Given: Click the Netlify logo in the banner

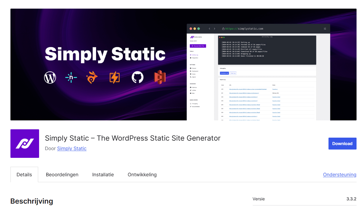Looking at the screenshot, I should point(71,78).
